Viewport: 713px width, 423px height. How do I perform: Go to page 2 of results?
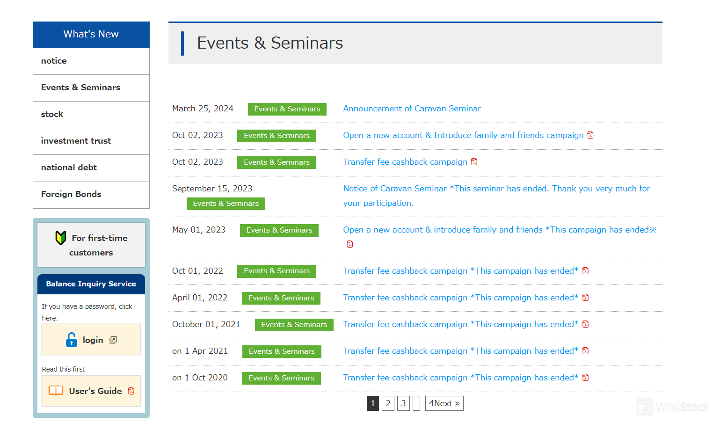click(388, 403)
